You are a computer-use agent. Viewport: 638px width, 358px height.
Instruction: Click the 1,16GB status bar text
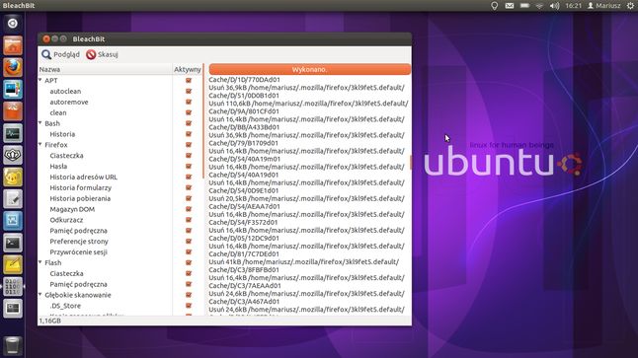tap(49, 321)
